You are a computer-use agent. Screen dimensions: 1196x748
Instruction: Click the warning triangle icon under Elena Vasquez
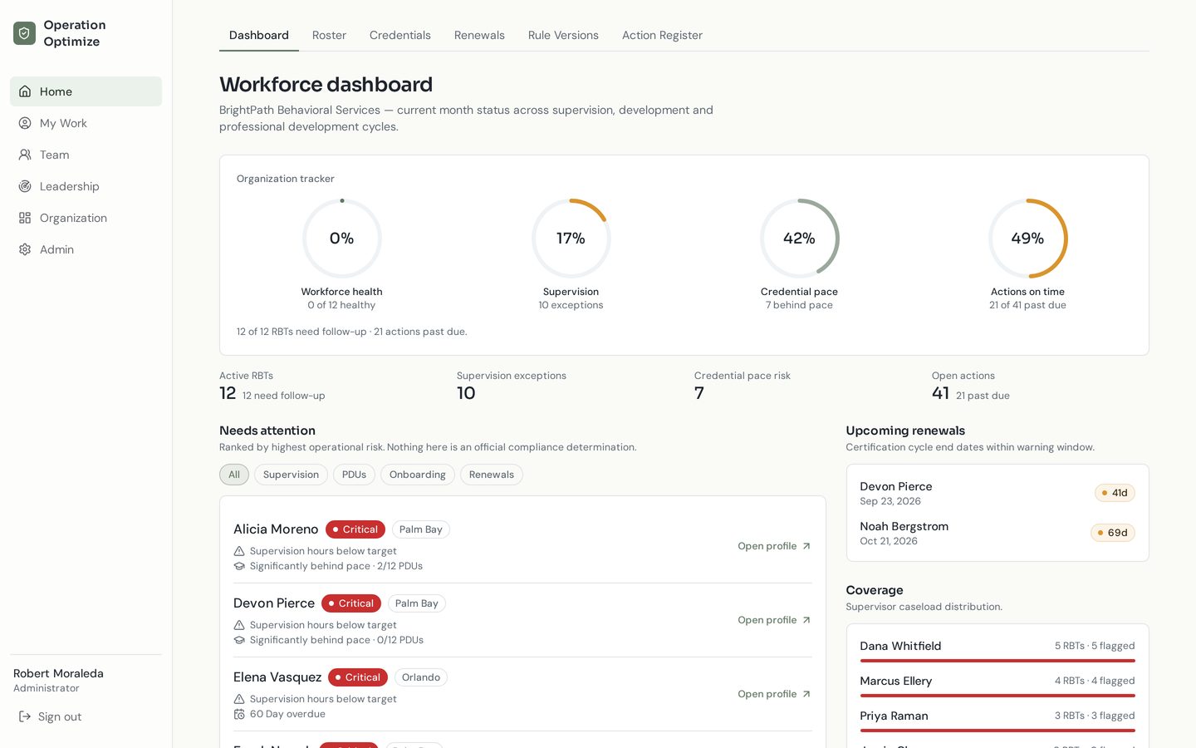click(239, 699)
